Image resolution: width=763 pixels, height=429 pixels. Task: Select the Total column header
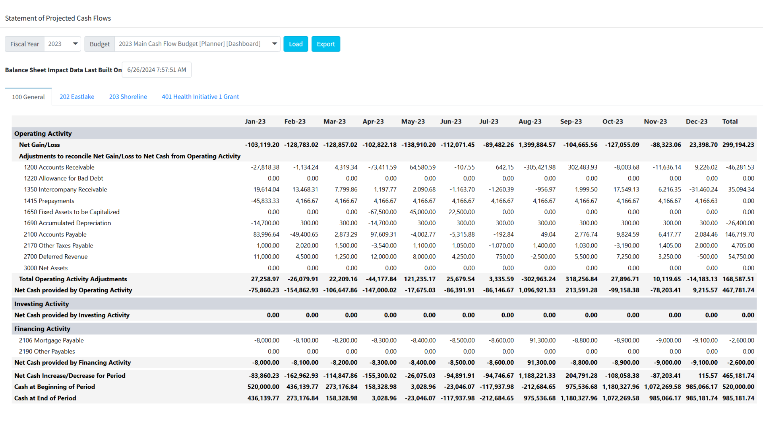point(730,121)
